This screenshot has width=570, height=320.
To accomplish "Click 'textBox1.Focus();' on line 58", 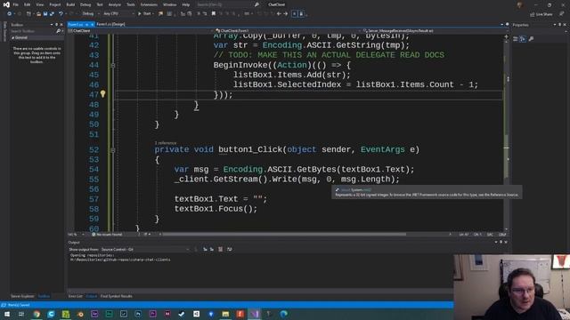I will pos(216,209).
